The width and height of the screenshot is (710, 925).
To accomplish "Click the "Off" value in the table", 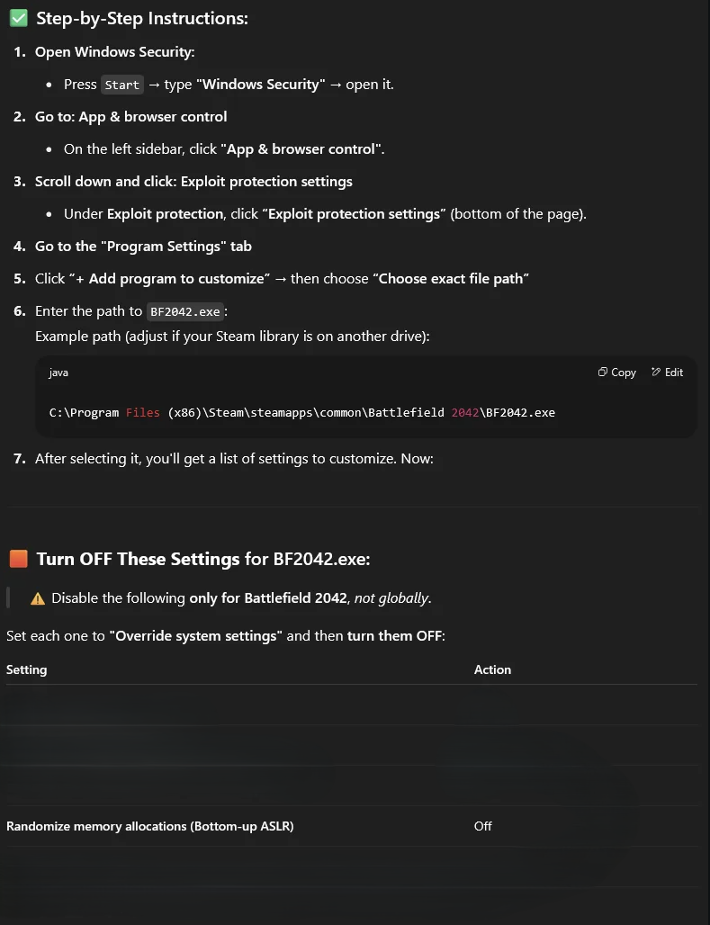I will [x=483, y=826].
